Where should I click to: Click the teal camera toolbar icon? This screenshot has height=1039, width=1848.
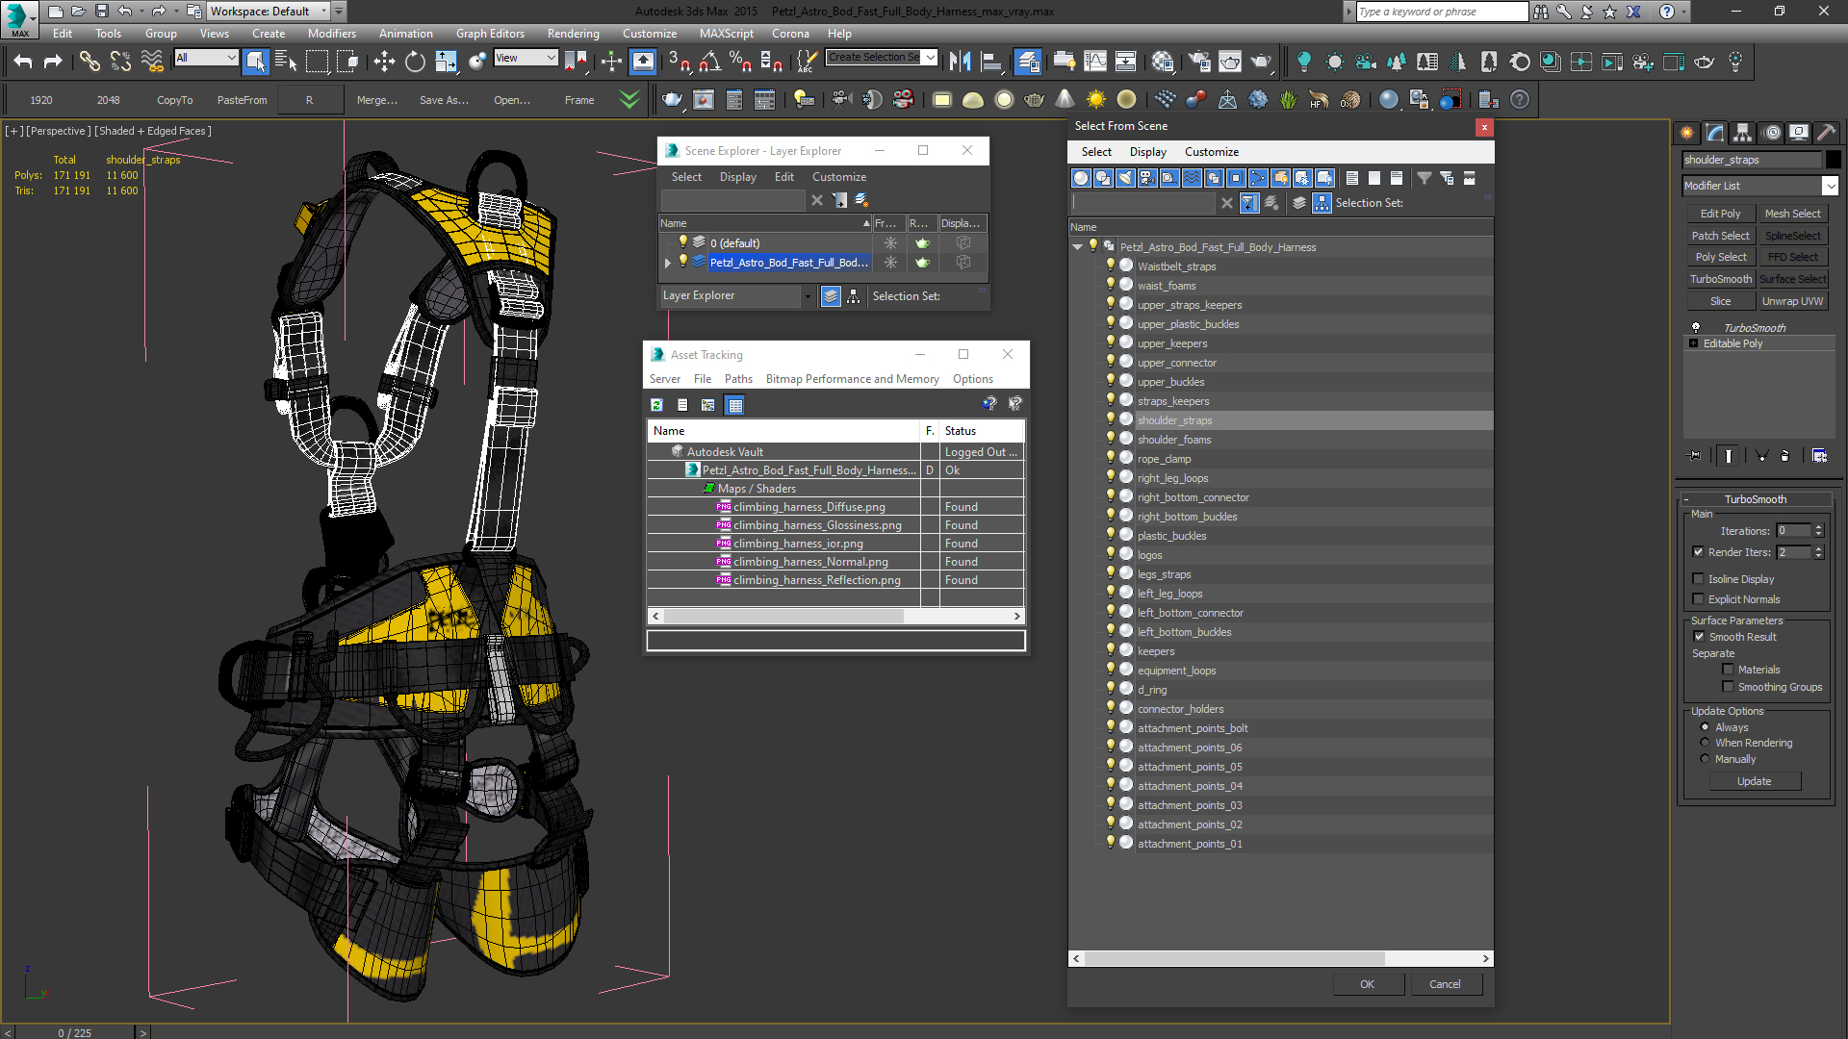click(1365, 62)
